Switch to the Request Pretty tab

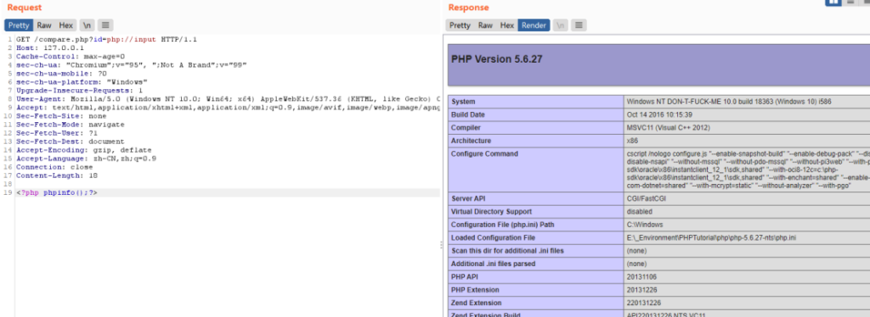pyautogui.click(x=19, y=25)
